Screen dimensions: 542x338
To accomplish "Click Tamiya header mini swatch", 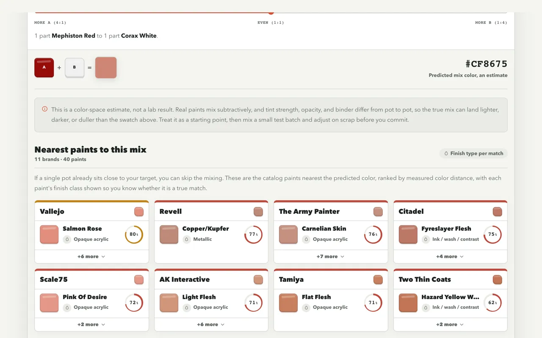I will 378,280.
